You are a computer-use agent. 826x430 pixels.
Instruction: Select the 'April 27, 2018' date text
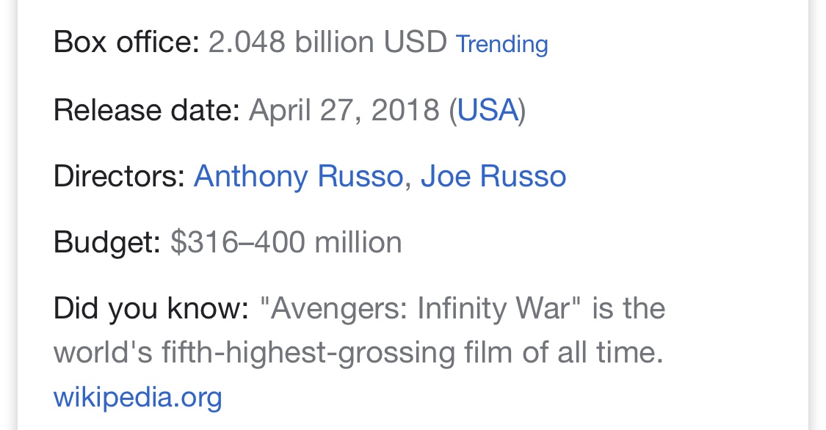[x=344, y=110]
